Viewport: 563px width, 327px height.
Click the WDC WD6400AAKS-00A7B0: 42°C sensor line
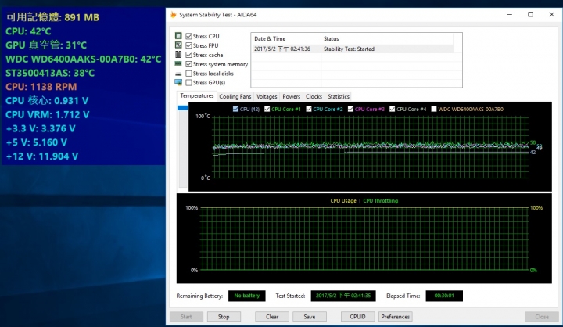[x=84, y=59]
